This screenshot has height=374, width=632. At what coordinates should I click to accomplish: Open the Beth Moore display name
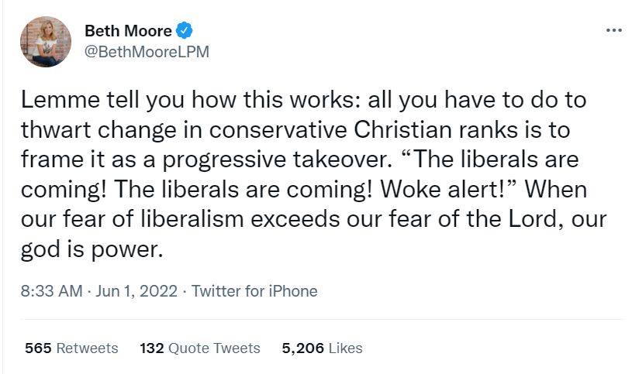[128, 31]
